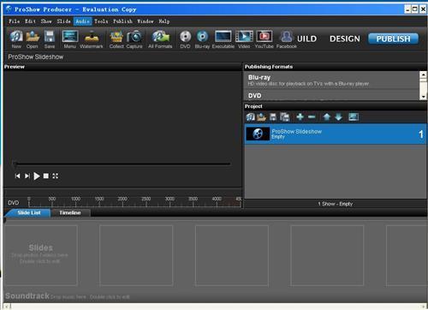Image resolution: width=428 pixels, height=310 pixels.
Task: Click the Open show toolbar icon
Action: coord(33,39)
